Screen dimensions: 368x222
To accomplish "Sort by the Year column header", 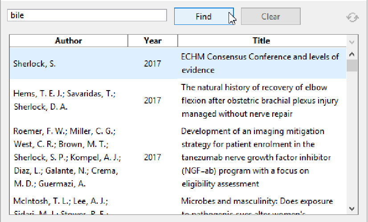I will point(152,41).
